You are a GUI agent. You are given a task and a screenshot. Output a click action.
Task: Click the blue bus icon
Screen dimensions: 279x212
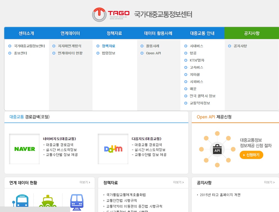(21, 201)
